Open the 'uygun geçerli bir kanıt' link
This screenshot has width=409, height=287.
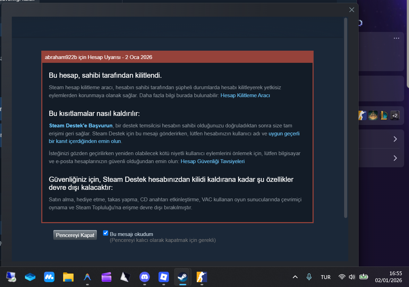(x=284, y=134)
